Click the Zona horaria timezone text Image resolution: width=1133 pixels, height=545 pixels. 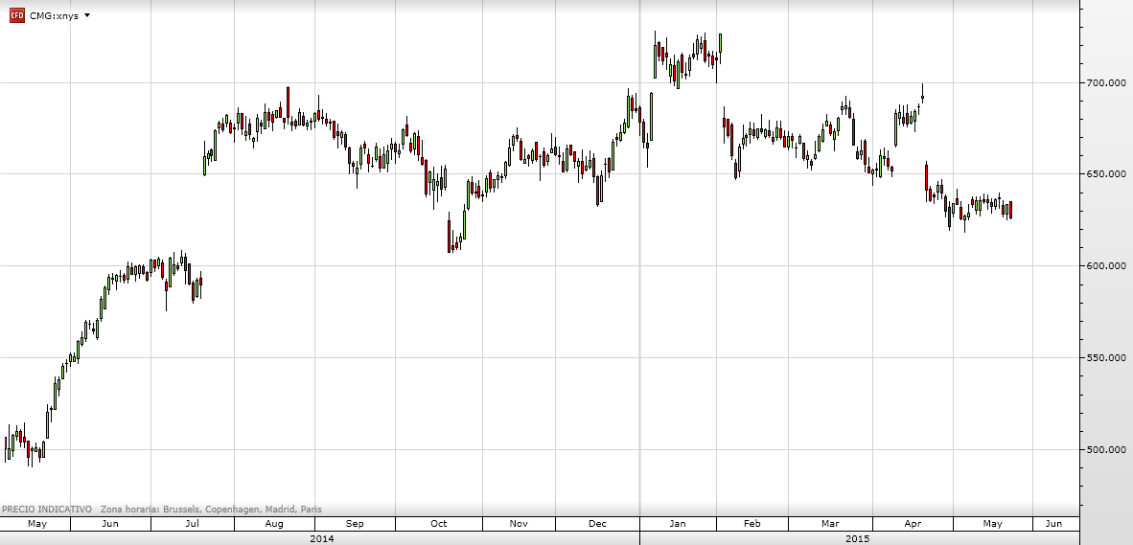(x=211, y=509)
